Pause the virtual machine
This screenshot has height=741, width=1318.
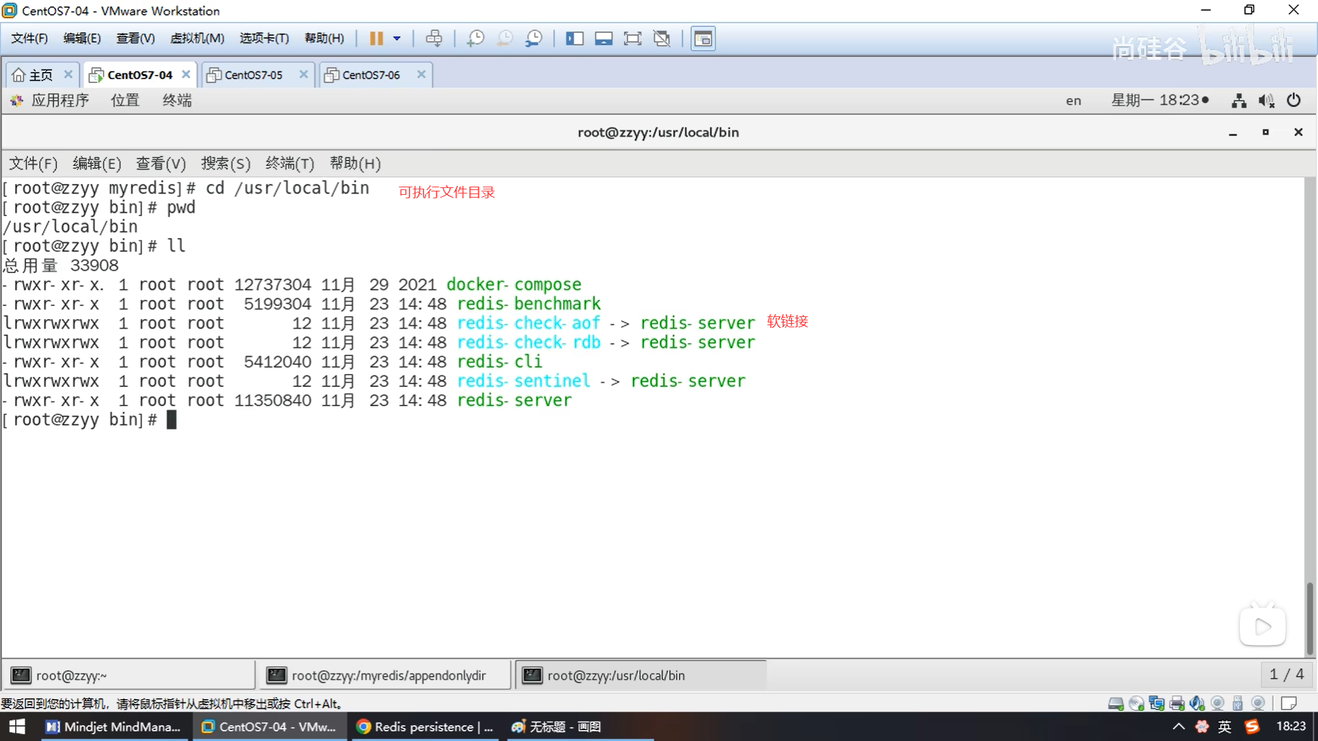[x=376, y=38]
